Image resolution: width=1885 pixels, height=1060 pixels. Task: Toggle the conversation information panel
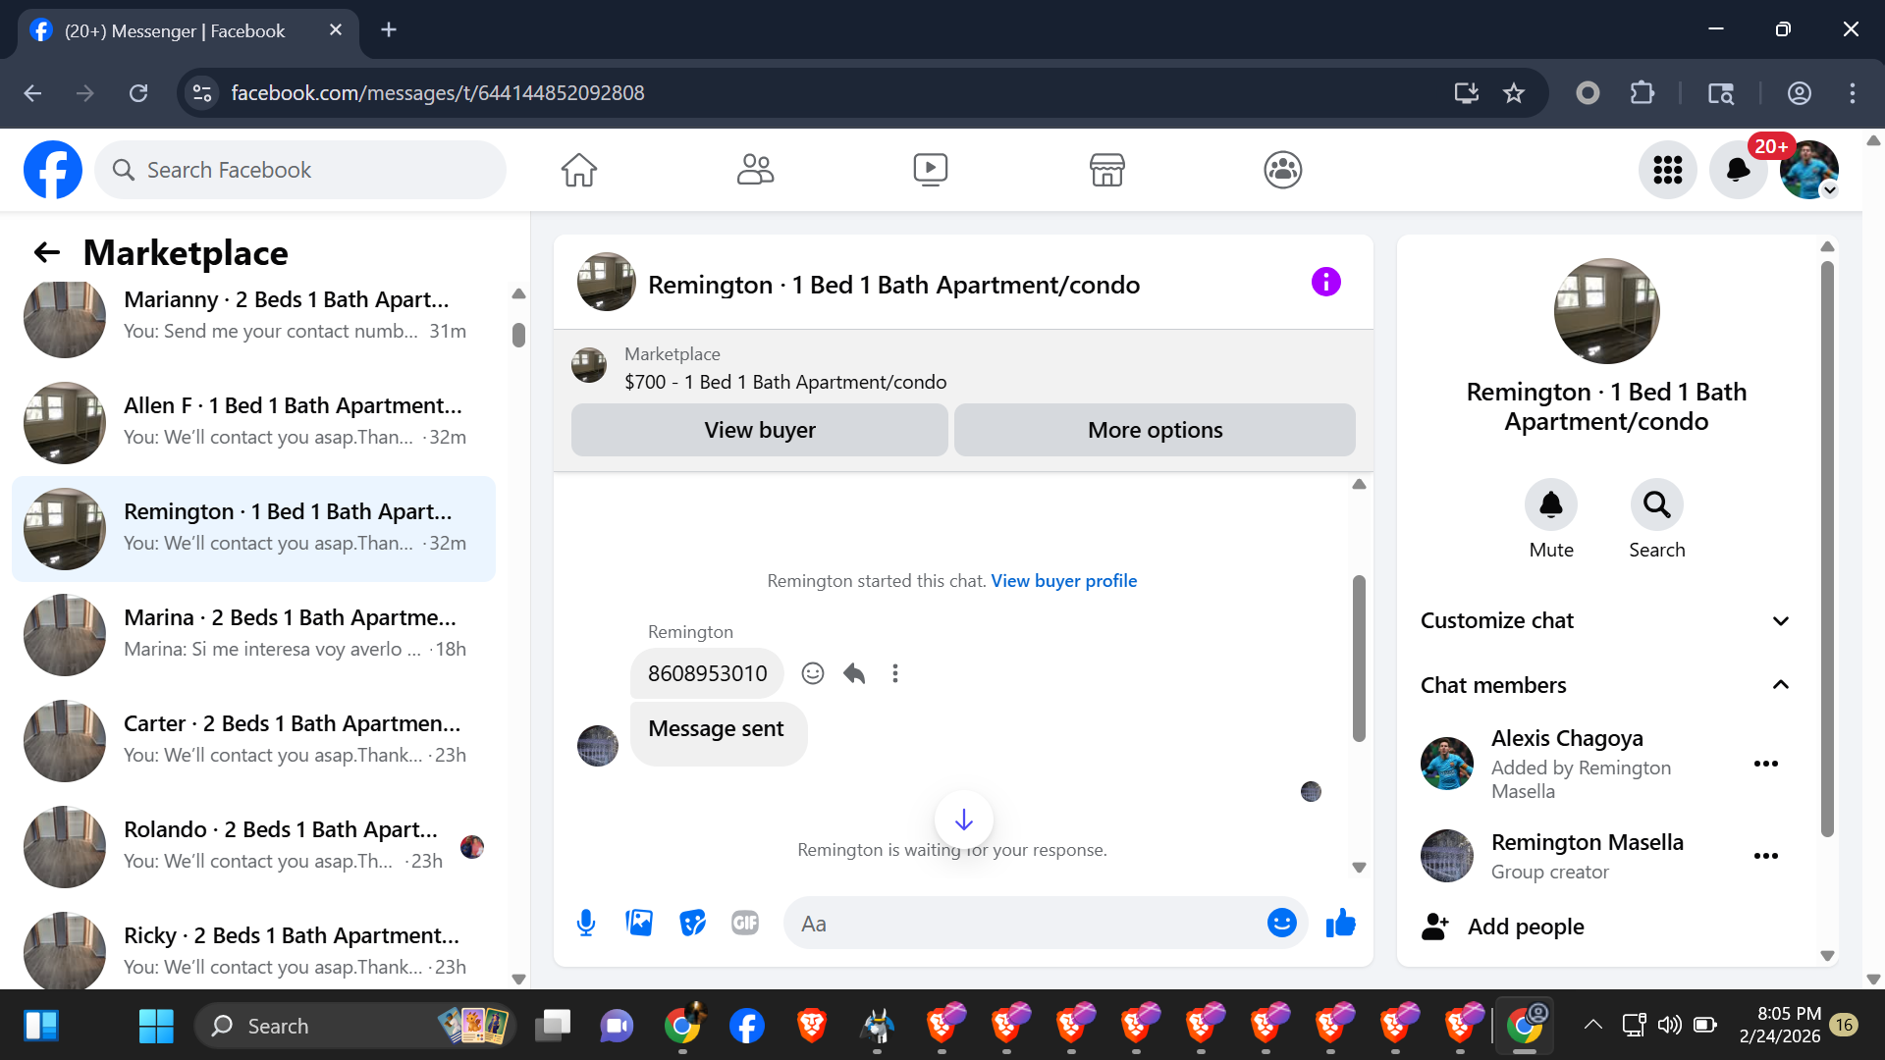(1325, 283)
